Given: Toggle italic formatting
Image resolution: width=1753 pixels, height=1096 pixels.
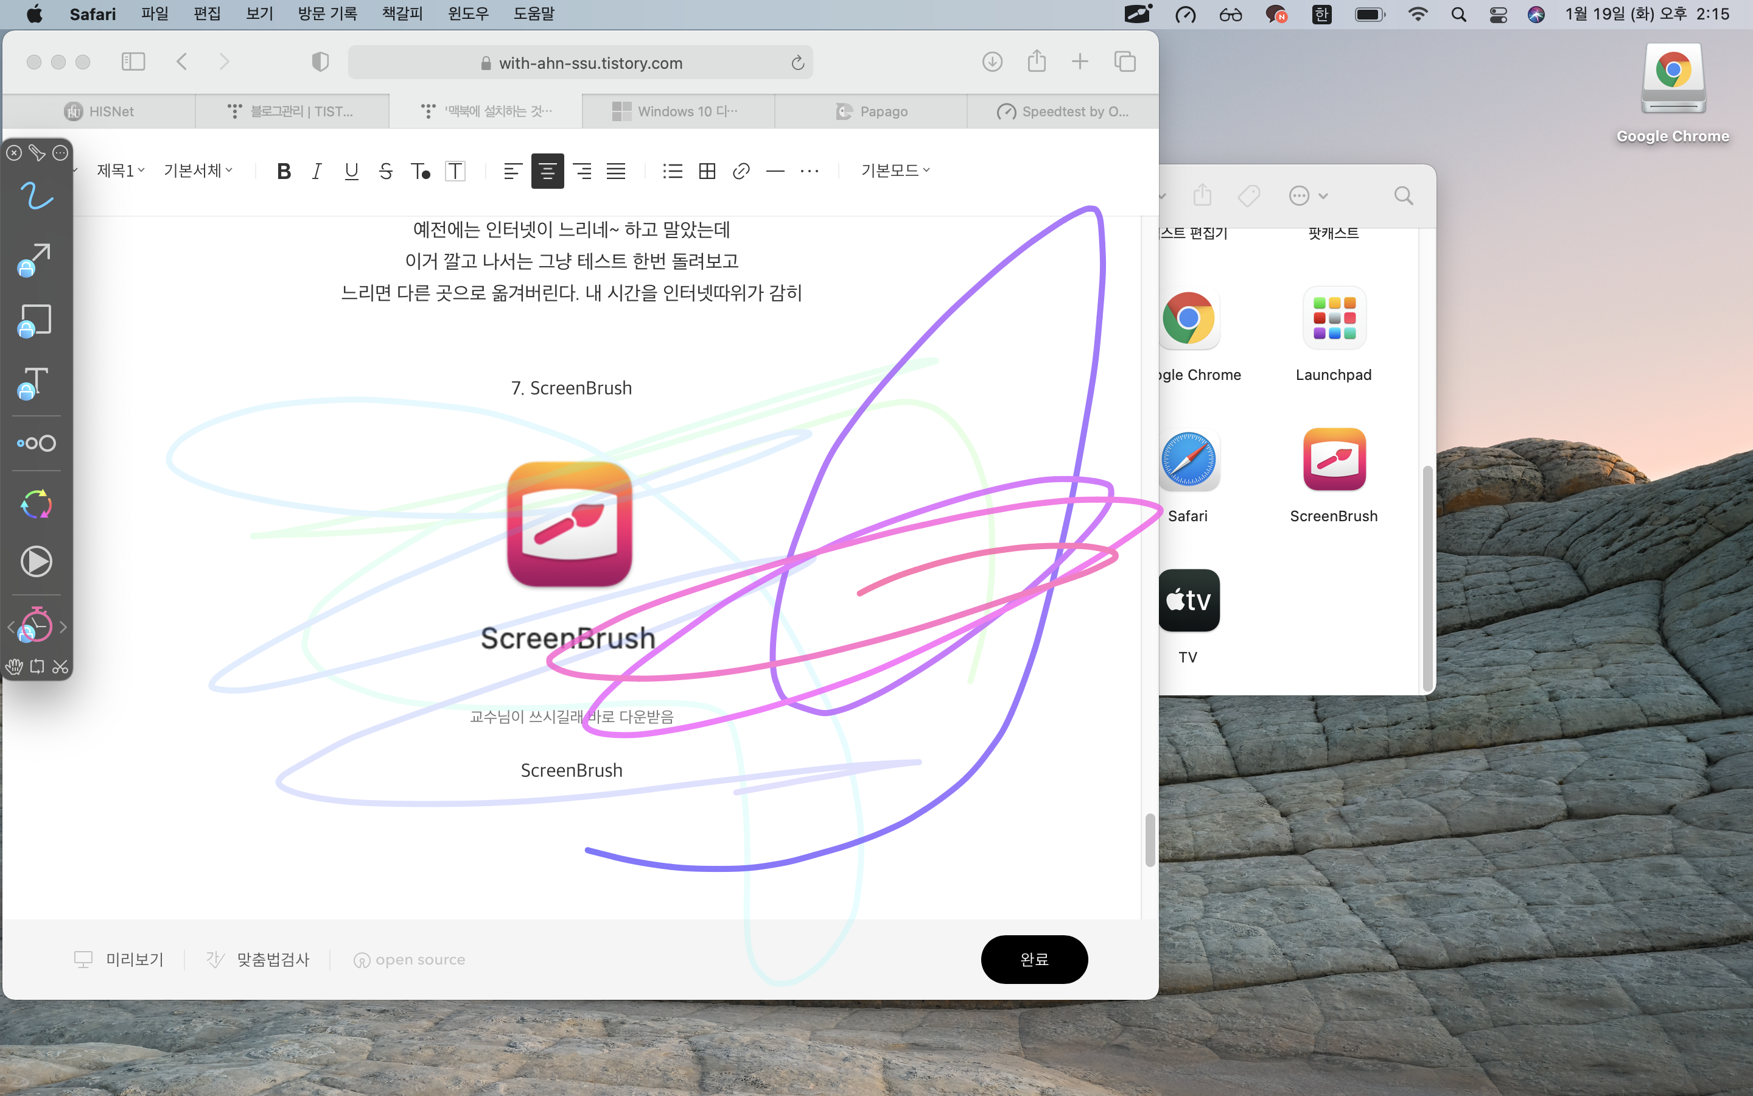Looking at the screenshot, I should 317,171.
